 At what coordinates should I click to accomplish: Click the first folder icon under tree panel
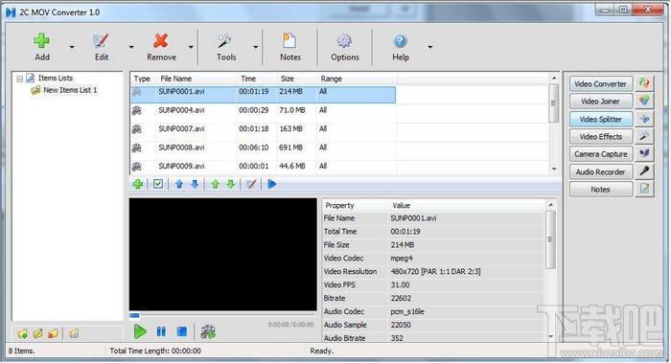tap(22, 333)
